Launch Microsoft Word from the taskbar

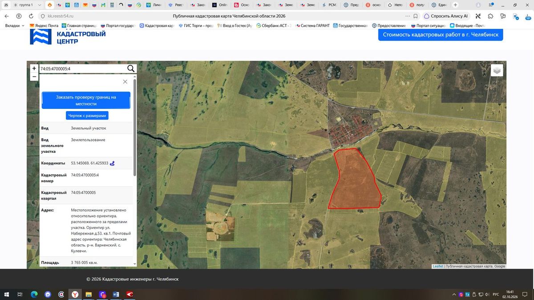point(116,294)
